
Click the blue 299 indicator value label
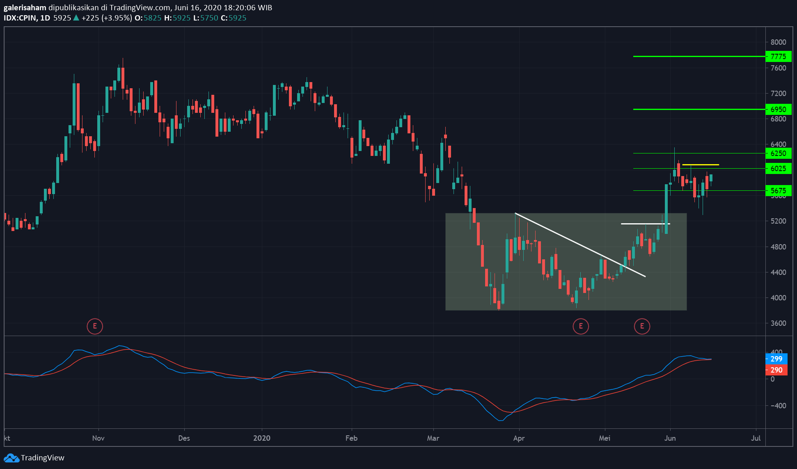click(776, 359)
